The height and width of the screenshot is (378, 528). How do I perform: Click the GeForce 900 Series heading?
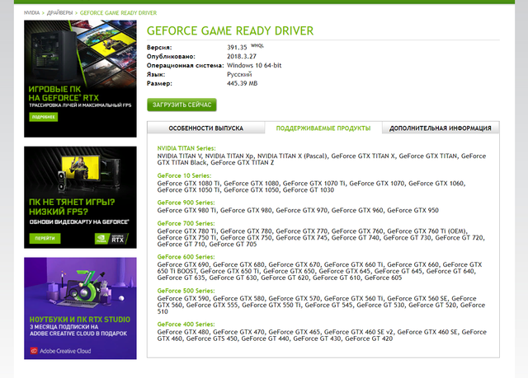pos(186,203)
